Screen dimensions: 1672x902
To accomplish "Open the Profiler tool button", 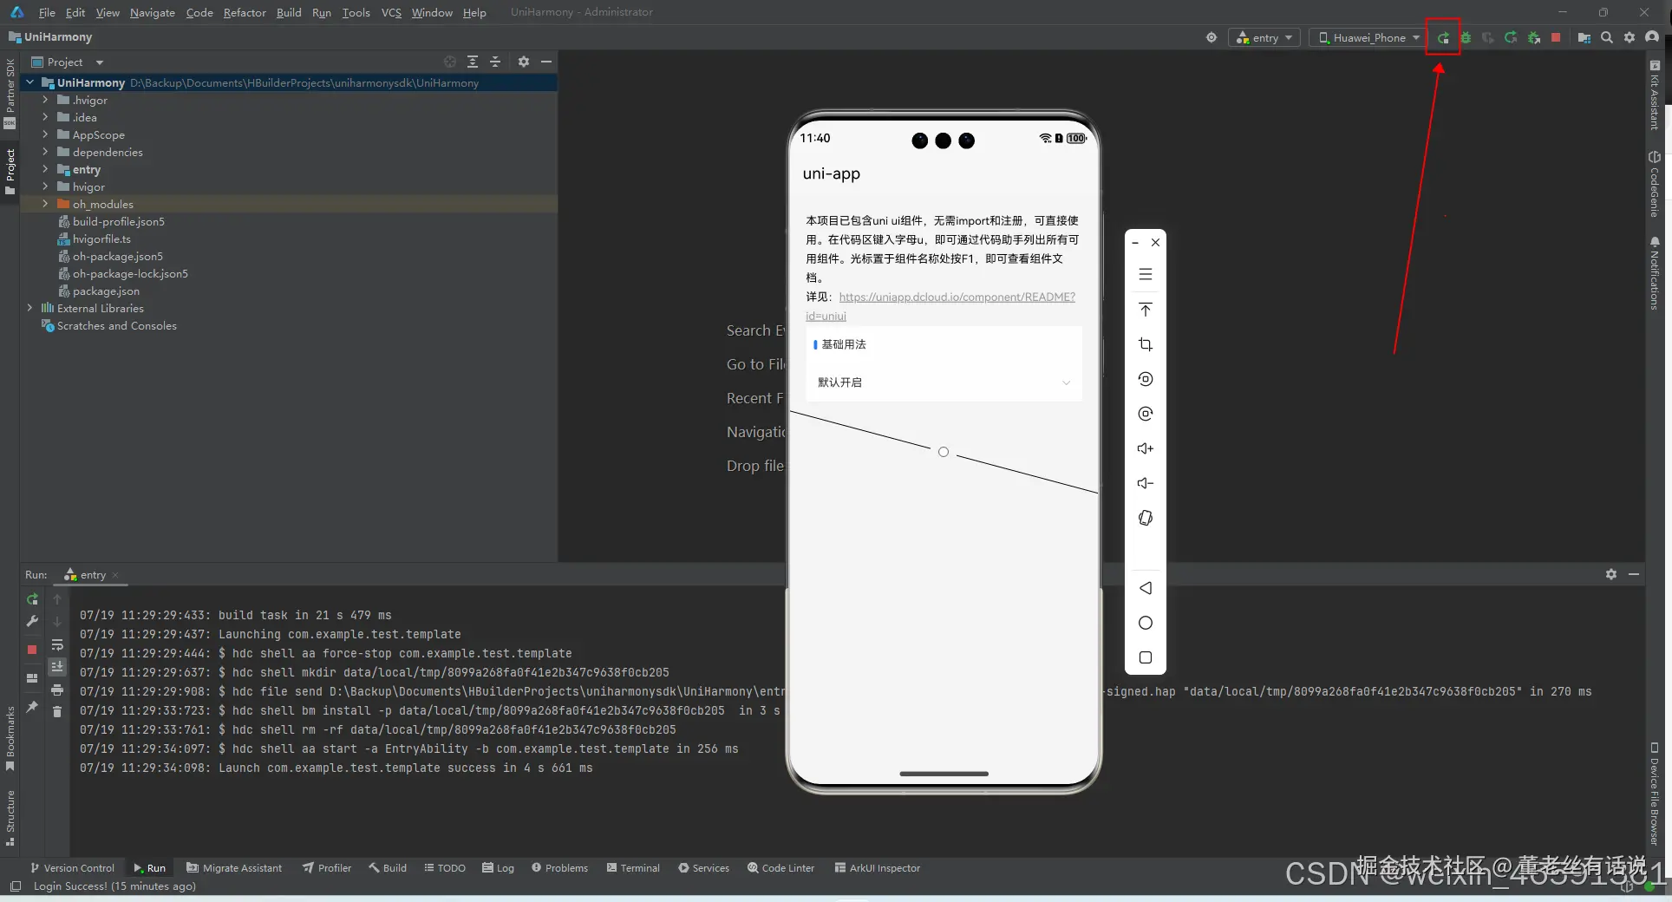I will tap(327, 868).
